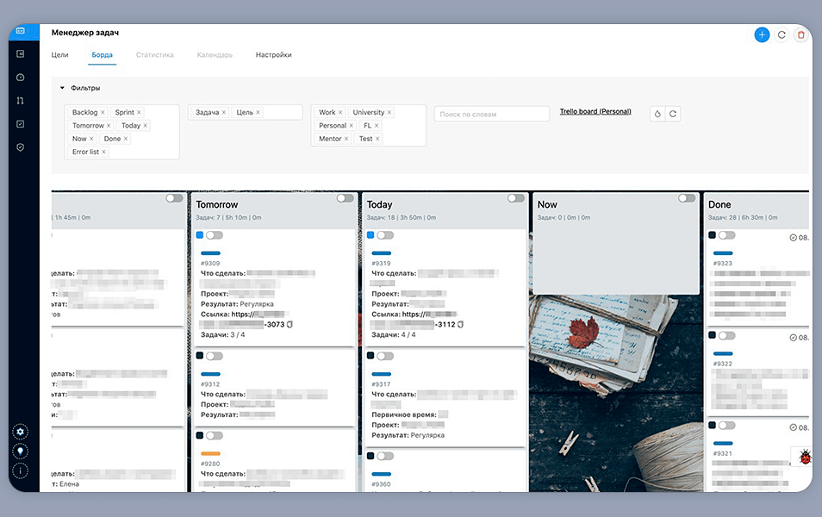The height and width of the screenshot is (517, 822).
Task: Click the Today column title
Action: 379,204
